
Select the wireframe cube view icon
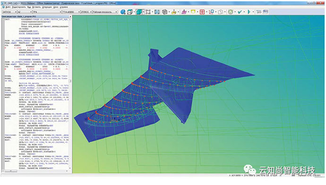click(130, 12)
